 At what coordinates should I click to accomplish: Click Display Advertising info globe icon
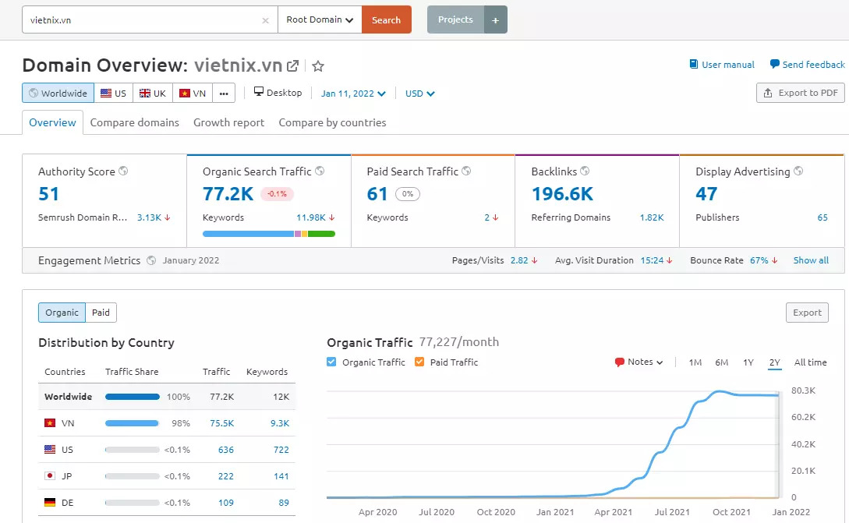pyautogui.click(x=798, y=171)
